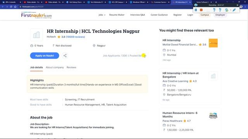Click the browser address bar
Screen dimensions: 248x139
tap(104, 7)
